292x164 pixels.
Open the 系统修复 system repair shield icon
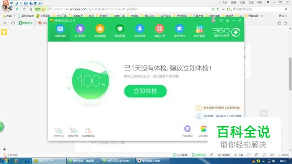[120, 31]
